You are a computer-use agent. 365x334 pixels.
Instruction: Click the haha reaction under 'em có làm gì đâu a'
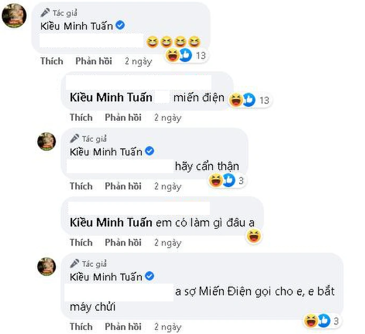pyautogui.click(x=255, y=237)
